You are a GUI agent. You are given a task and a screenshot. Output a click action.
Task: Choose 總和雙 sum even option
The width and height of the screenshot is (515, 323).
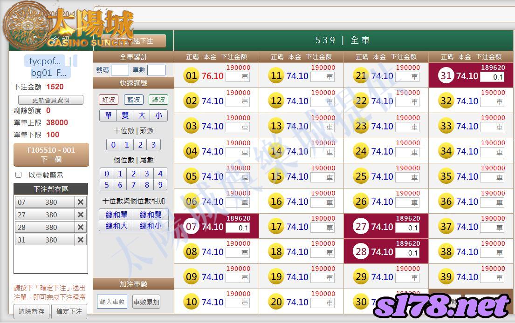151,215
